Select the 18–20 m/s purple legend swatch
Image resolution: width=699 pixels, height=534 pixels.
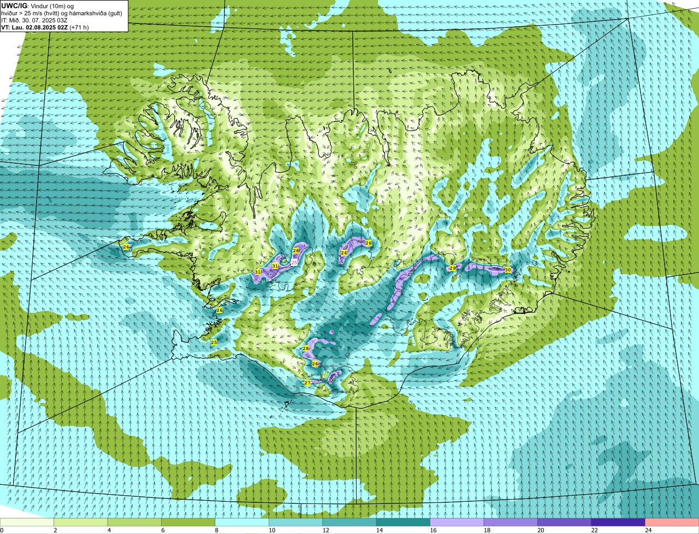coord(511,523)
